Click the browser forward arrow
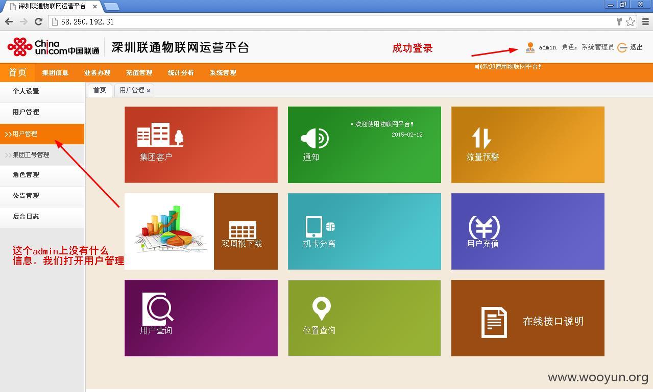653x392 pixels. [23, 21]
